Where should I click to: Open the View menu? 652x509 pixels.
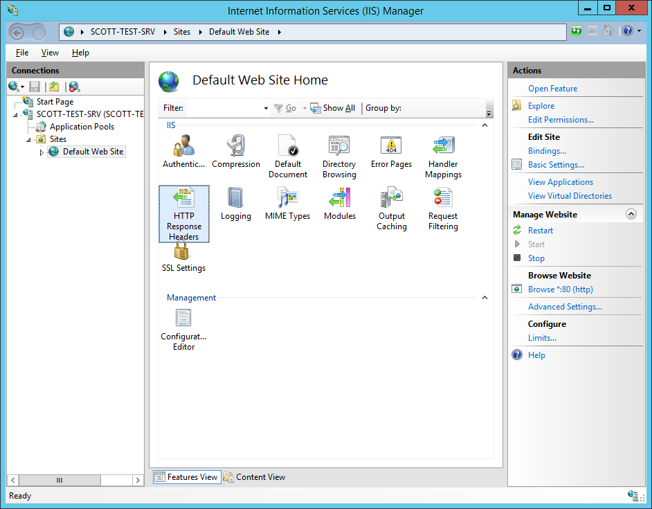49,52
